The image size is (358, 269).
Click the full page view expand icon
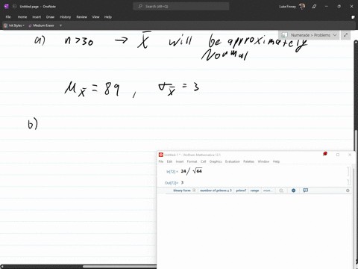345,35
